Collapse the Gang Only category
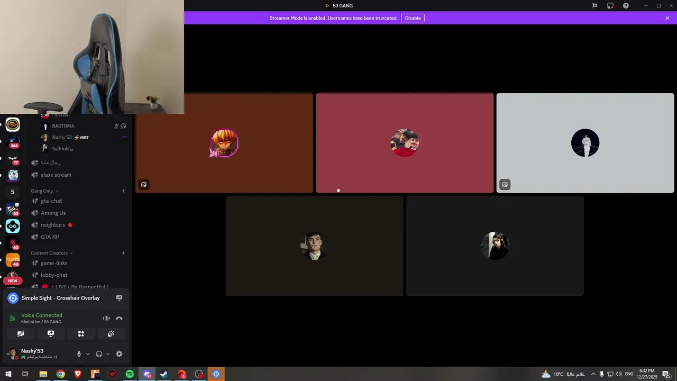 [x=44, y=190]
